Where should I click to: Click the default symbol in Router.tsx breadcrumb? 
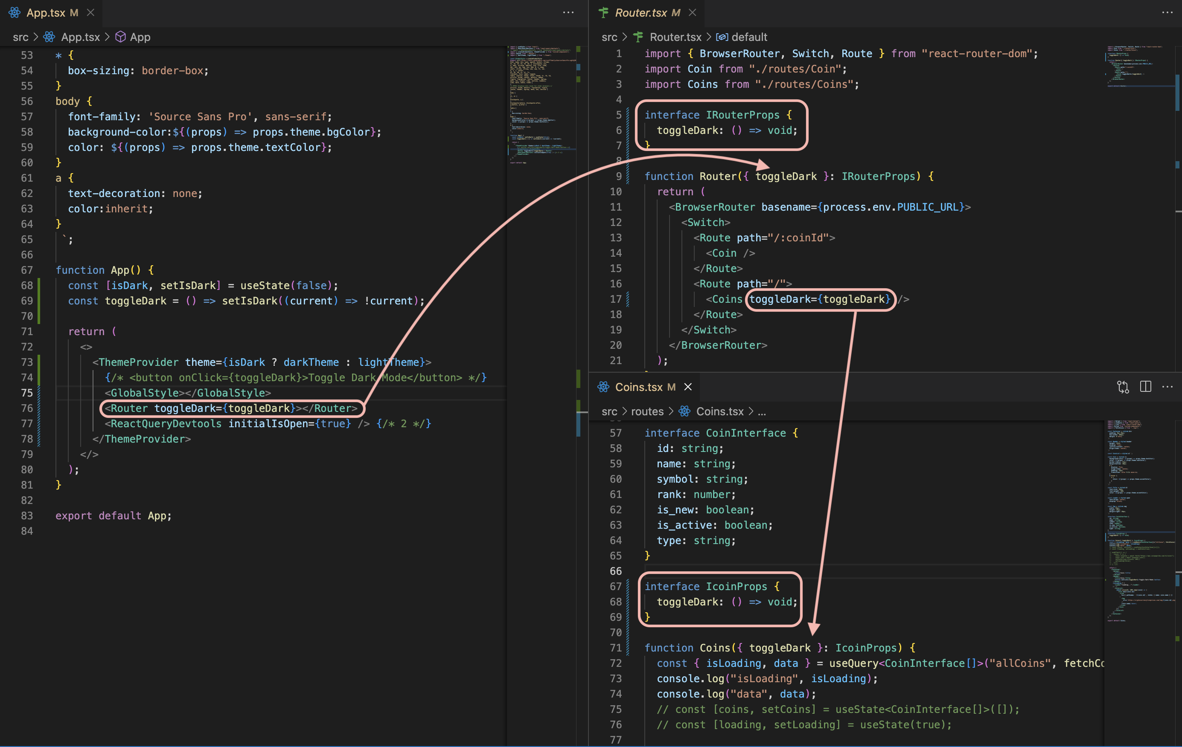(748, 37)
